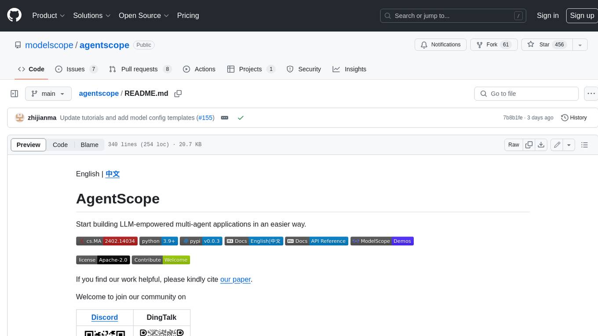Open the file commit History
This screenshot has width=598, height=336.
click(574, 118)
